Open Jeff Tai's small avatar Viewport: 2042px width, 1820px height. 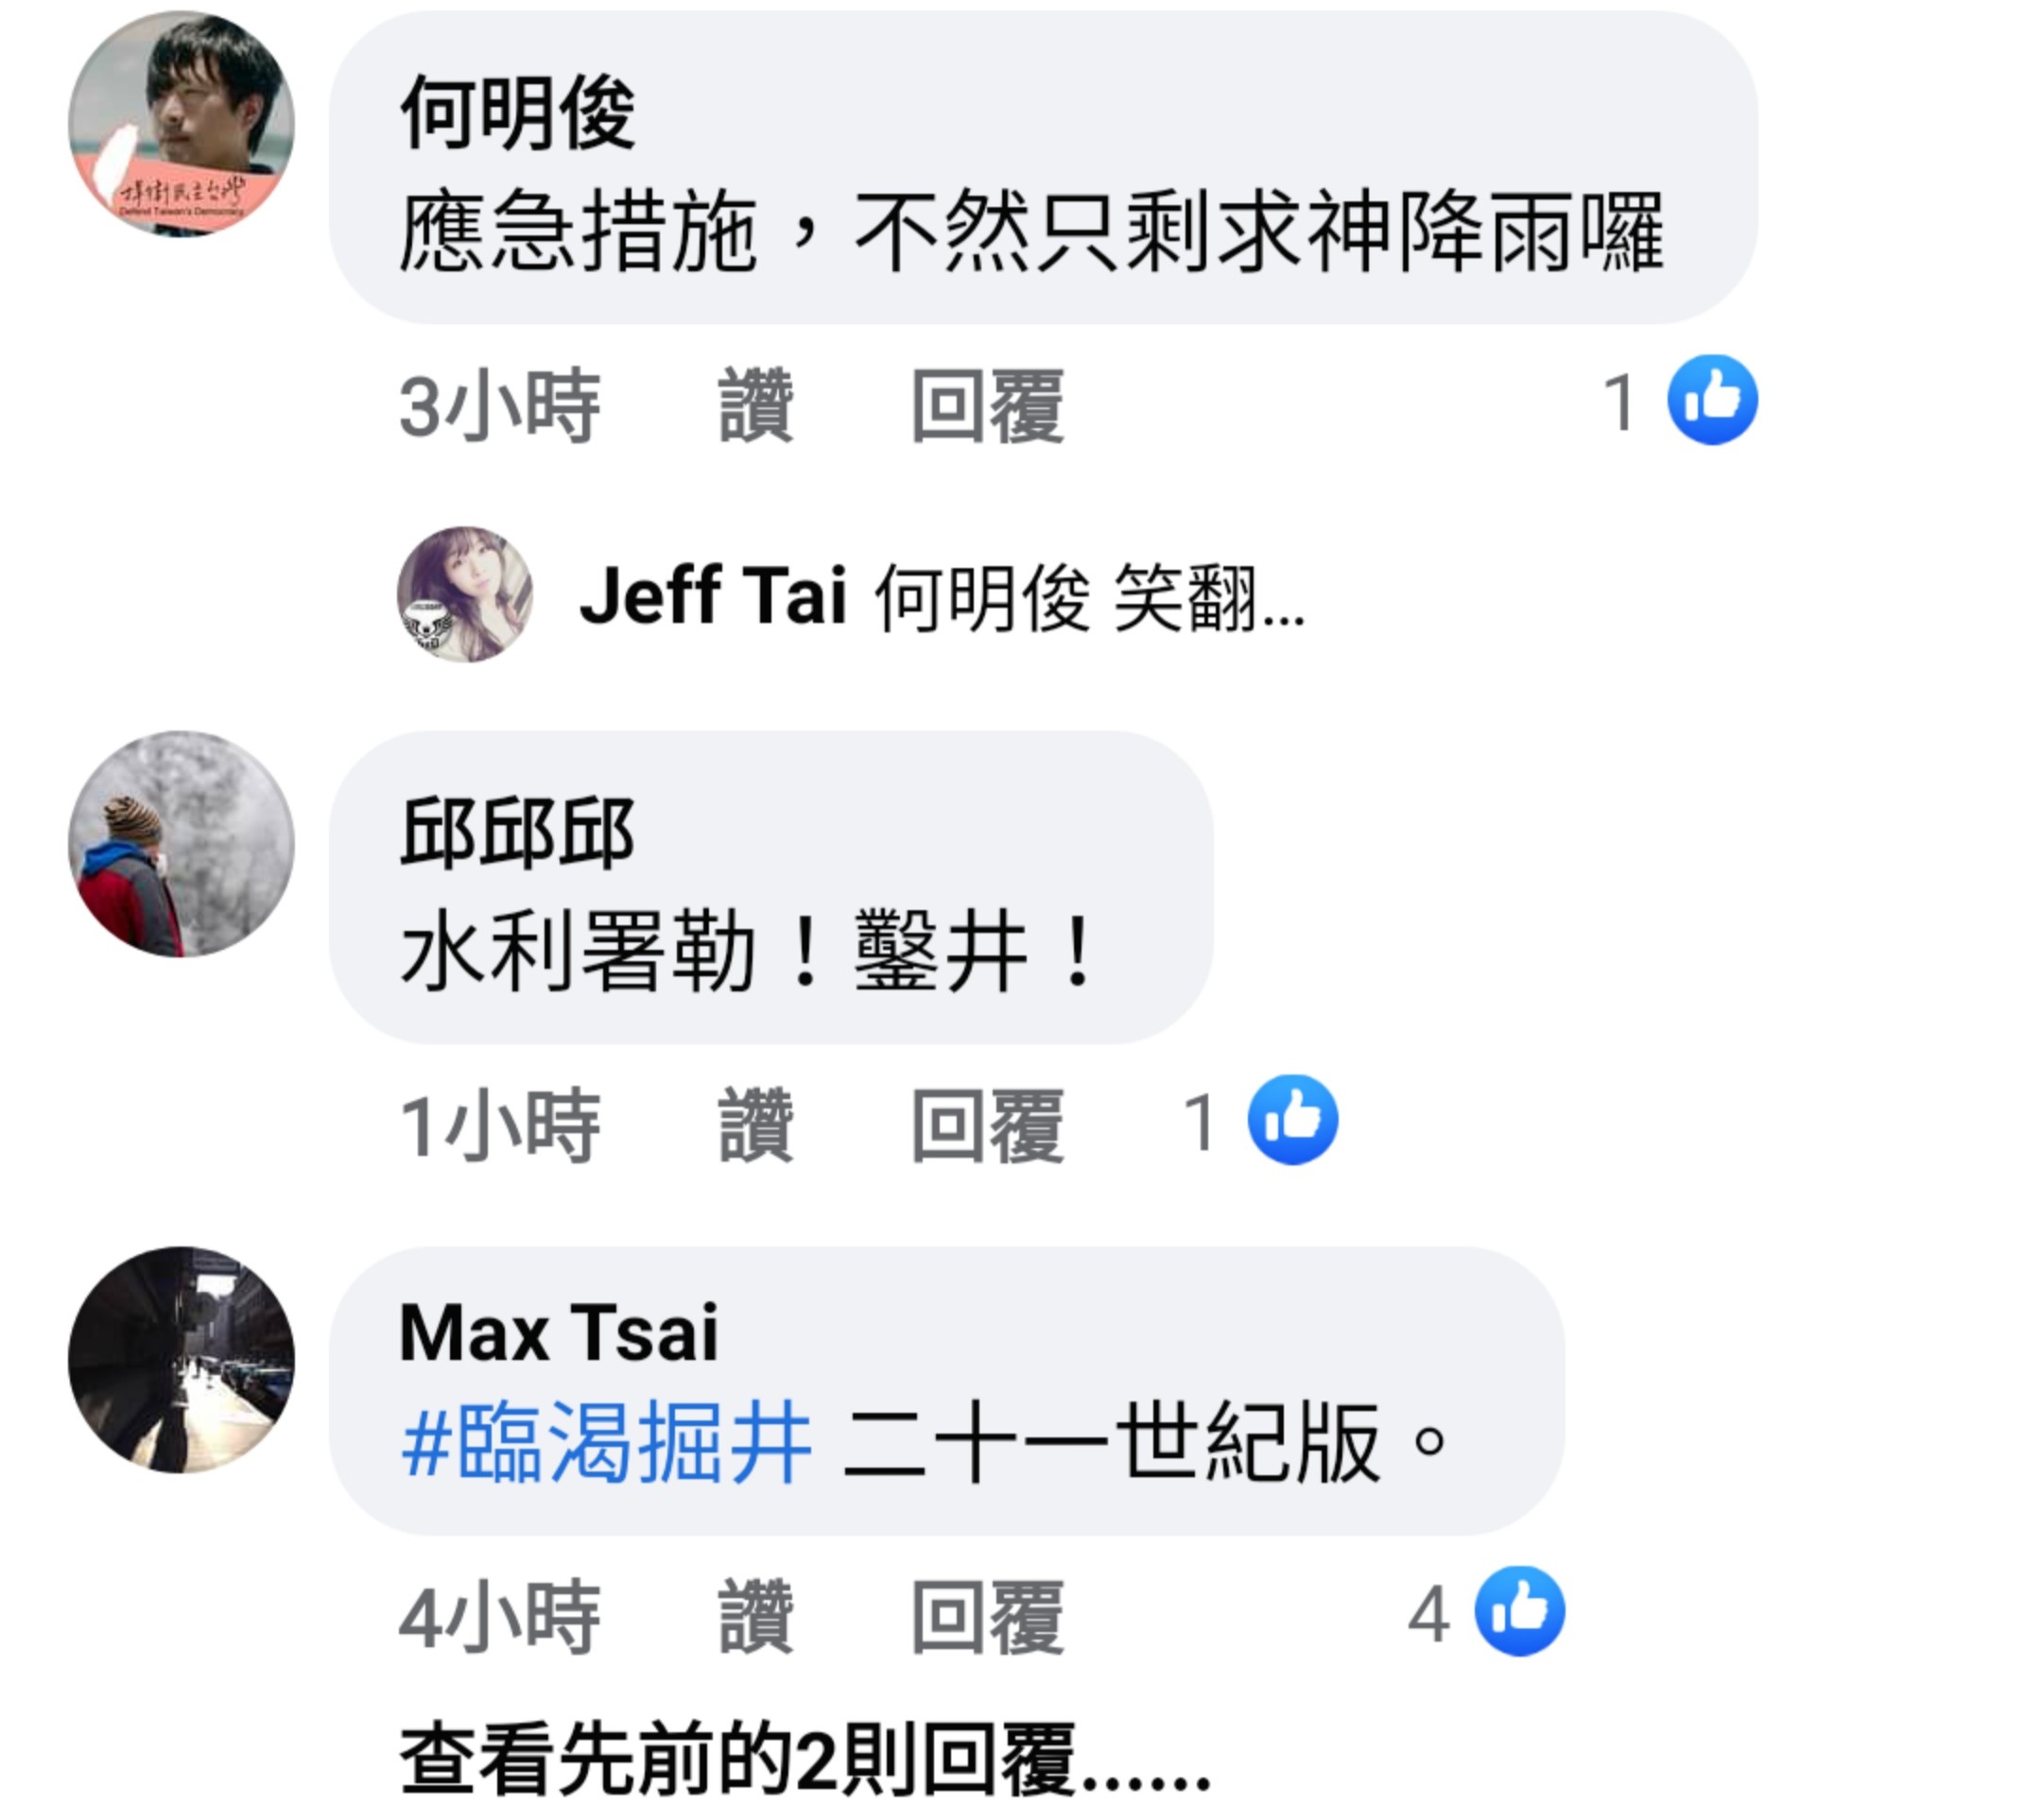(x=465, y=595)
